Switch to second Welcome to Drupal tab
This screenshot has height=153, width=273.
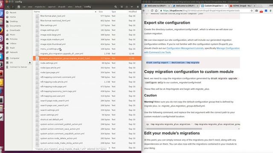(185, 6)
